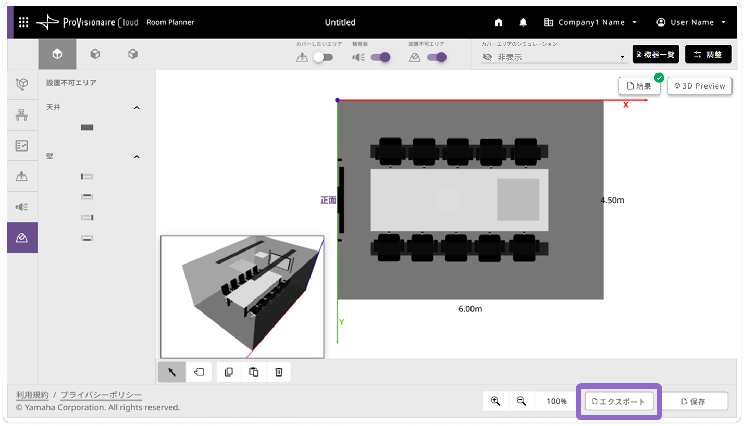Click the 設置不可エリア panel heading
Image resolution: width=744 pixels, height=426 pixels.
point(71,83)
